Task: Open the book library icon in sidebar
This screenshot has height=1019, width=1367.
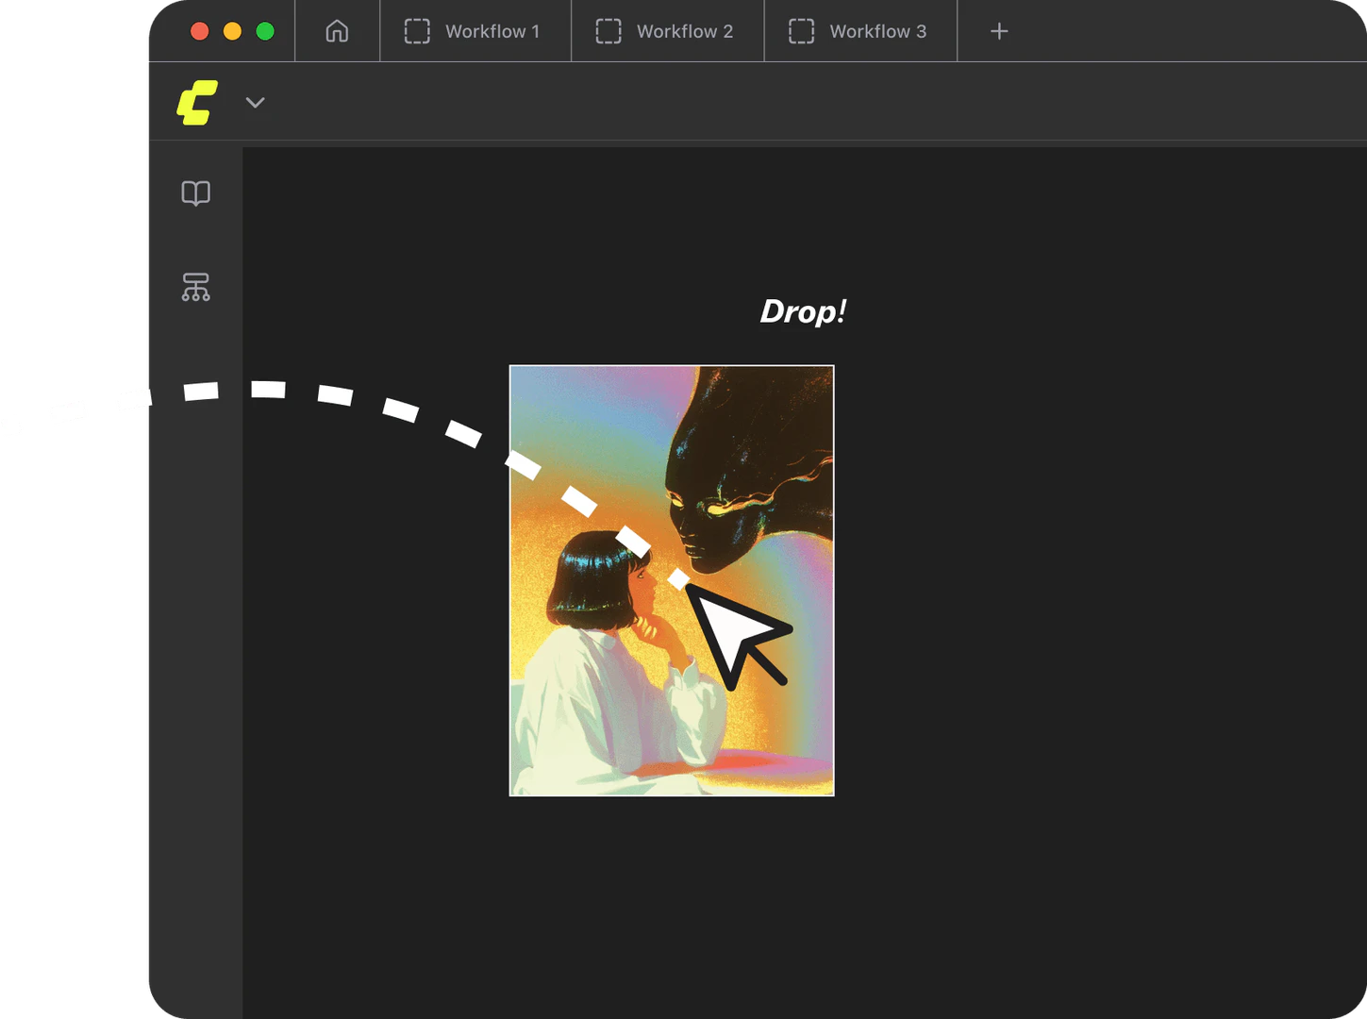Action: (195, 193)
